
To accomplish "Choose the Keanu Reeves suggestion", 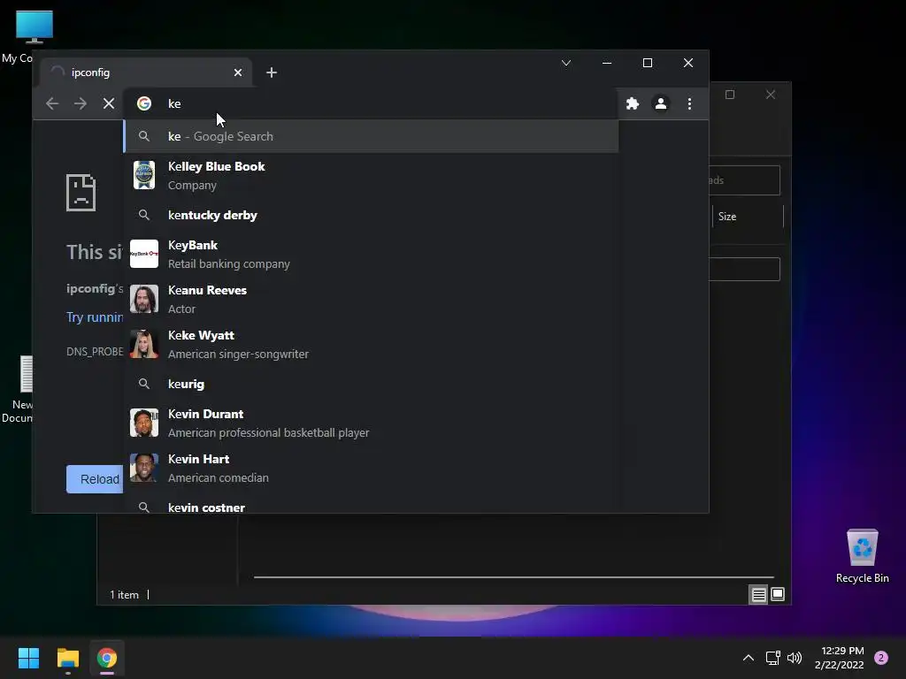I will (x=371, y=299).
